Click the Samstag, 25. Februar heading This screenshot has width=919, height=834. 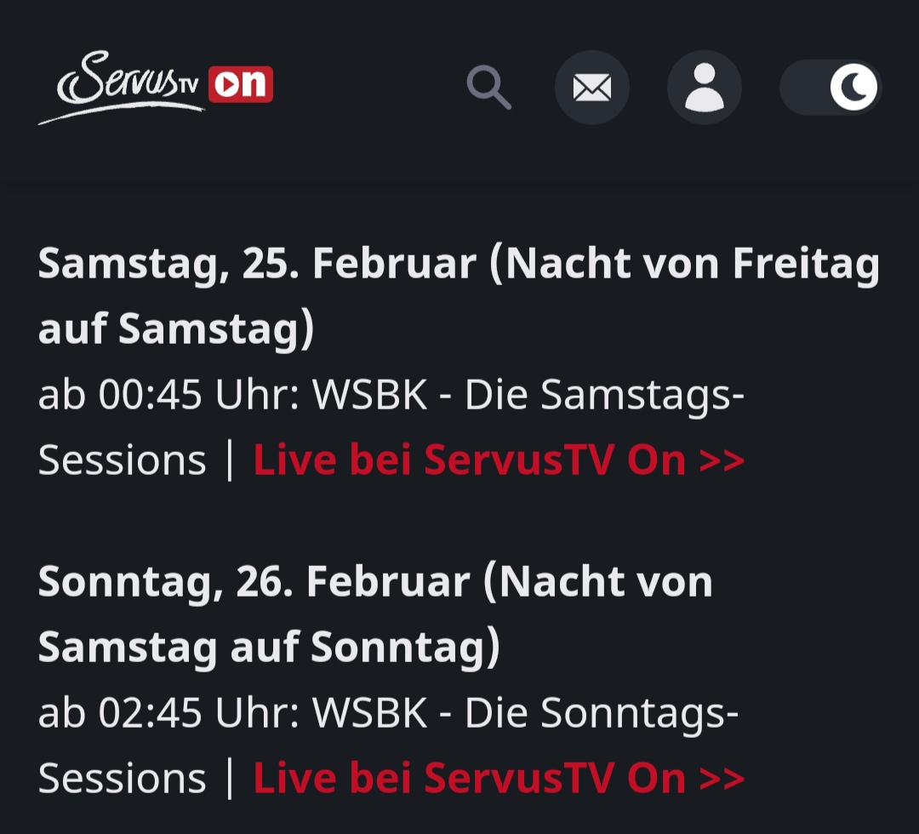point(256,265)
